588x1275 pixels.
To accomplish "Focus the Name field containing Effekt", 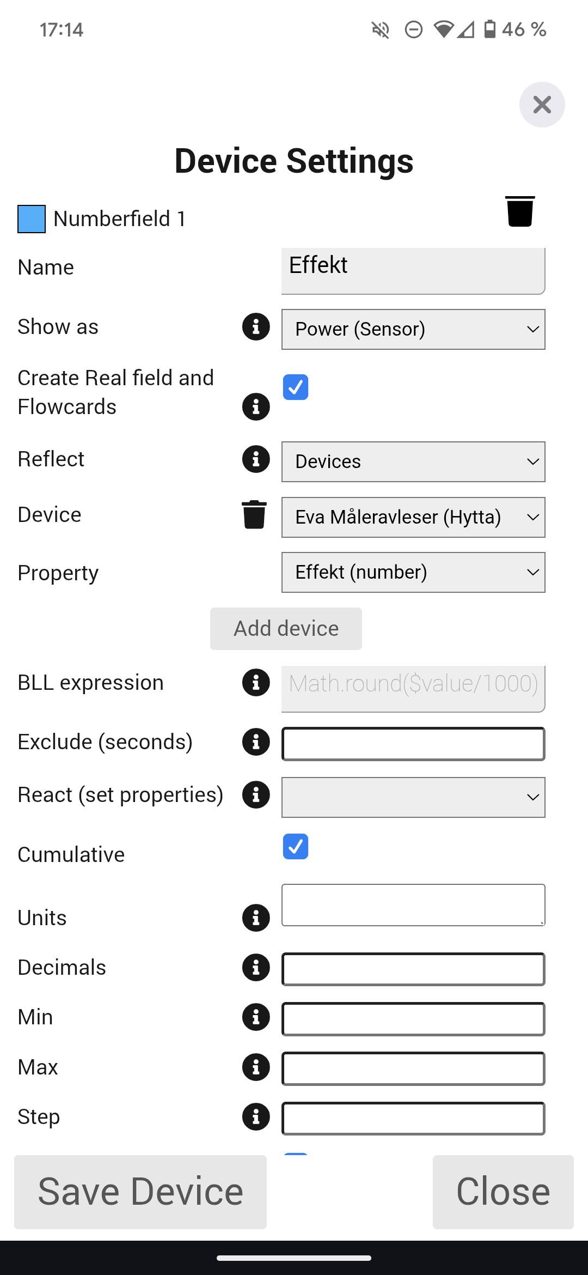I will 413,271.
